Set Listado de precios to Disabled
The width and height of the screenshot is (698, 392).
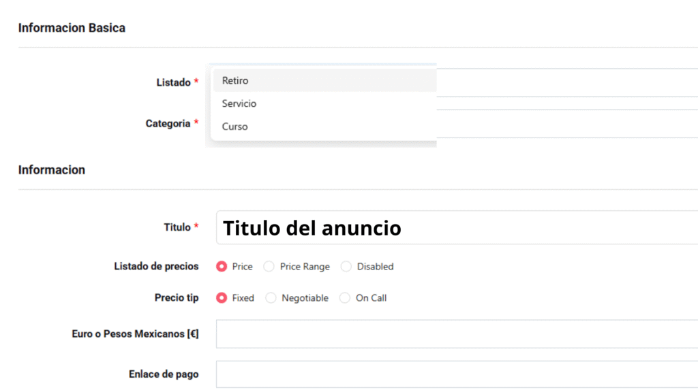pyautogui.click(x=346, y=267)
